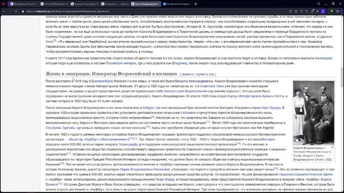Viewport: 344px width, 193px height.
Task: Click footnote [15] after 'Германии'
Action: click(62, 164)
